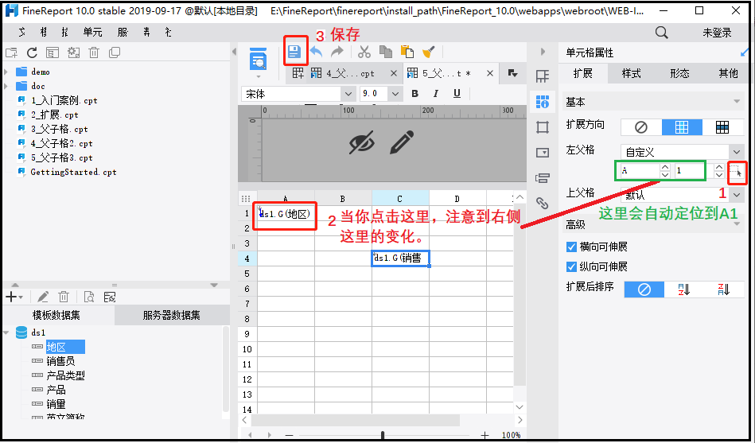Select cell C4 containing ds1.G(销售

(x=400, y=258)
